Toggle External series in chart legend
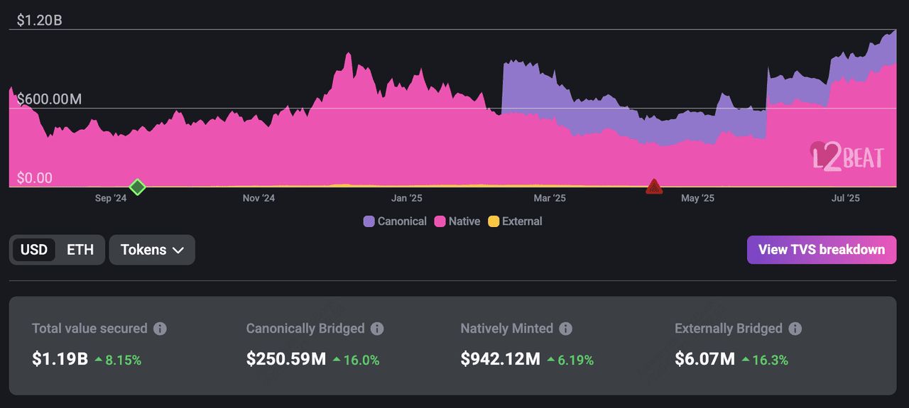 pyautogui.click(x=515, y=221)
